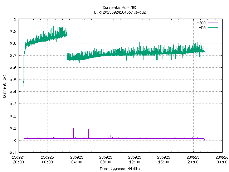
Task: Click the y-axis value 0.2
Action: [13, 116]
